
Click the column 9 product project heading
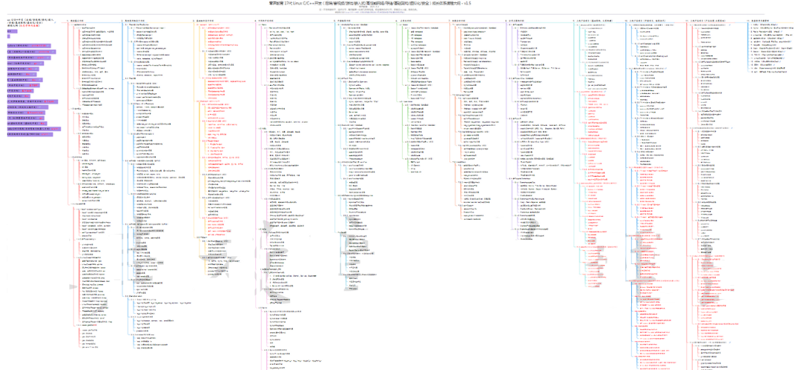click(593, 21)
